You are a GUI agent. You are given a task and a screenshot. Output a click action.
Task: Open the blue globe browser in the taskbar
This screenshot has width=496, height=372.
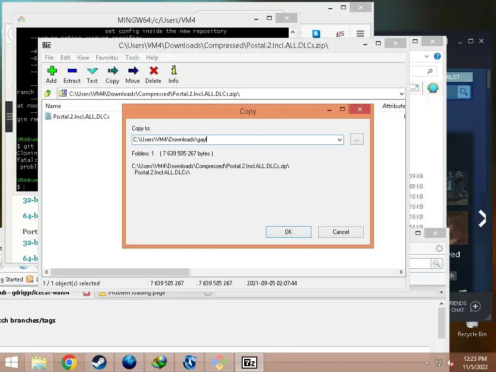129,362
